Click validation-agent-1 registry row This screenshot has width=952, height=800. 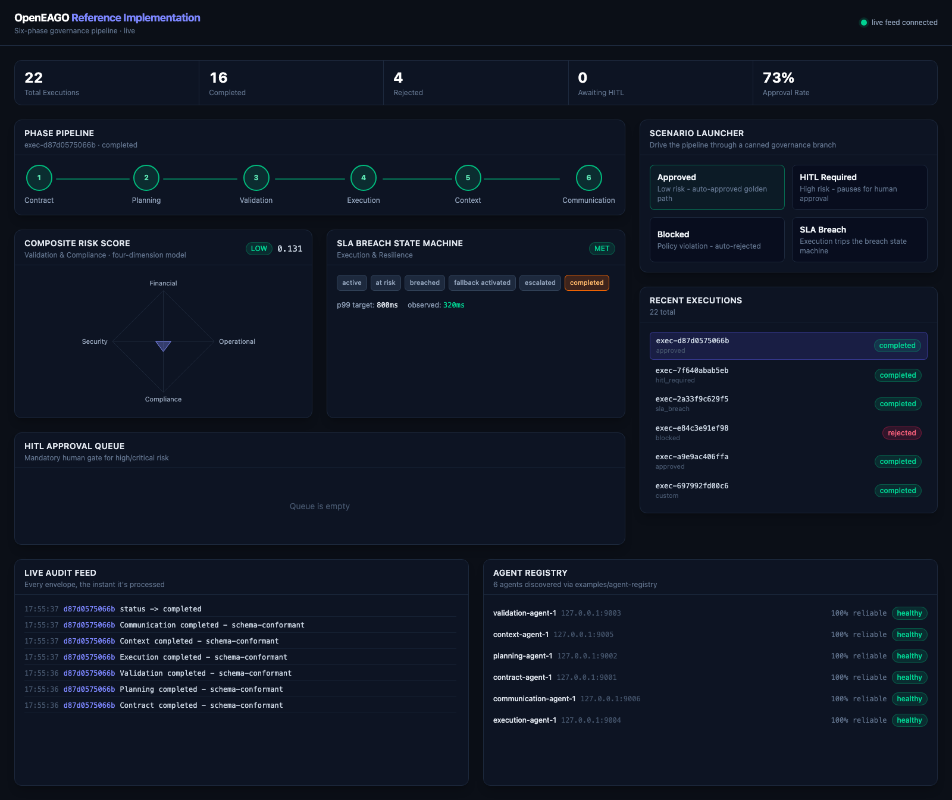click(710, 613)
